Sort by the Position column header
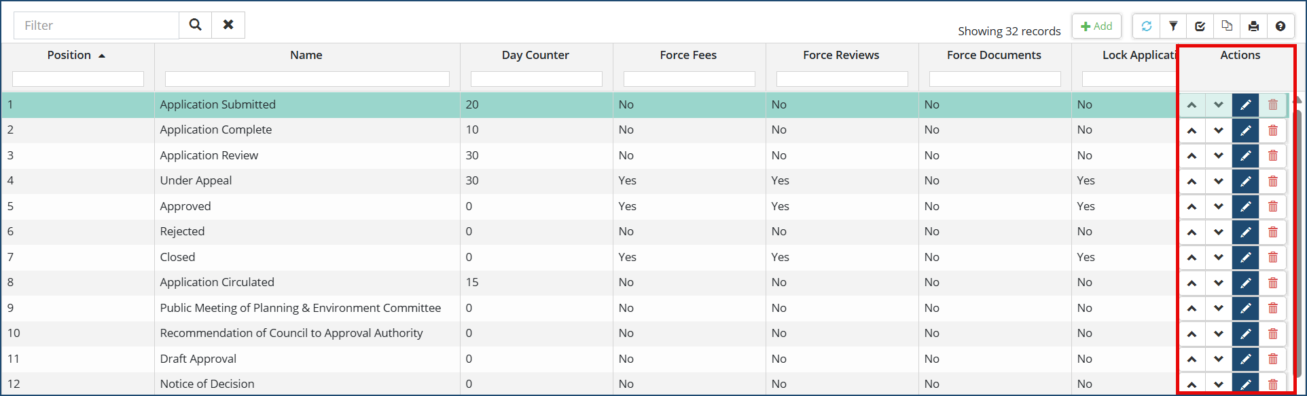 [x=69, y=56]
